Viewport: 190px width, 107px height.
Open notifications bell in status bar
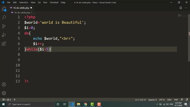[187, 100]
